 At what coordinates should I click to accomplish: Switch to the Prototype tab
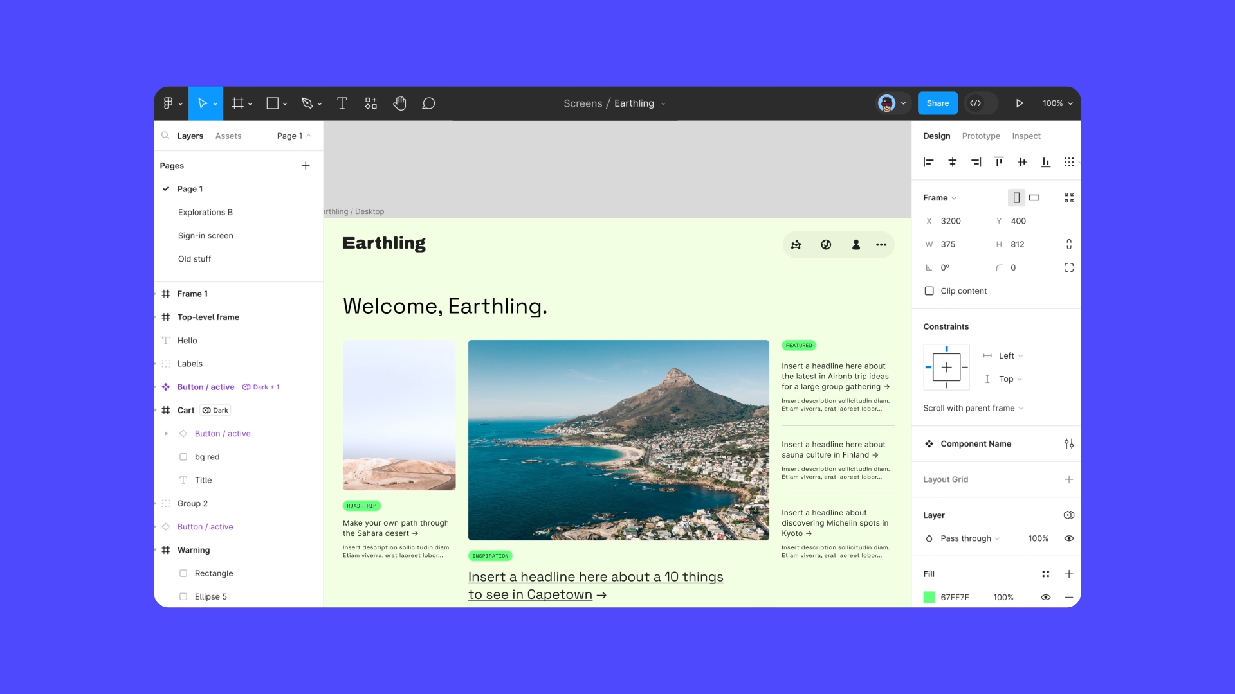point(980,136)
